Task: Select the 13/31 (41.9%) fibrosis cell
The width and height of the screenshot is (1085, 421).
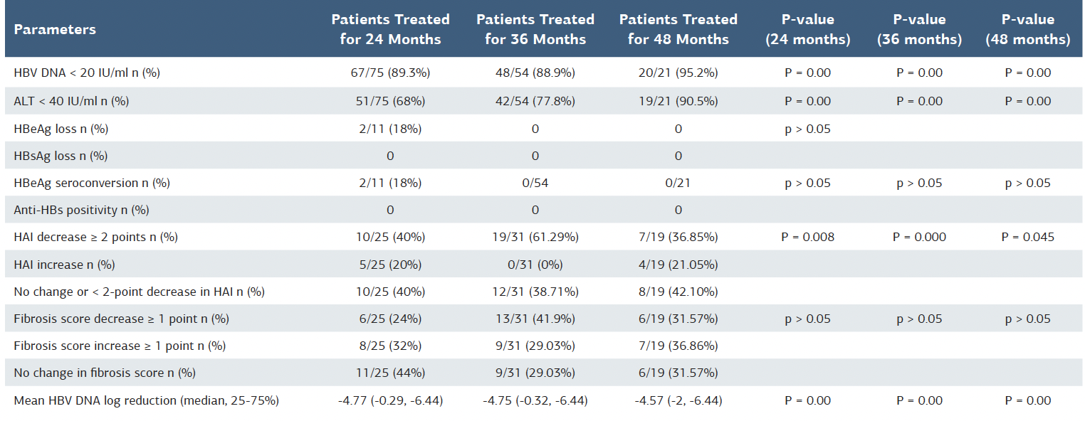Action: click(x=535, y=319)
